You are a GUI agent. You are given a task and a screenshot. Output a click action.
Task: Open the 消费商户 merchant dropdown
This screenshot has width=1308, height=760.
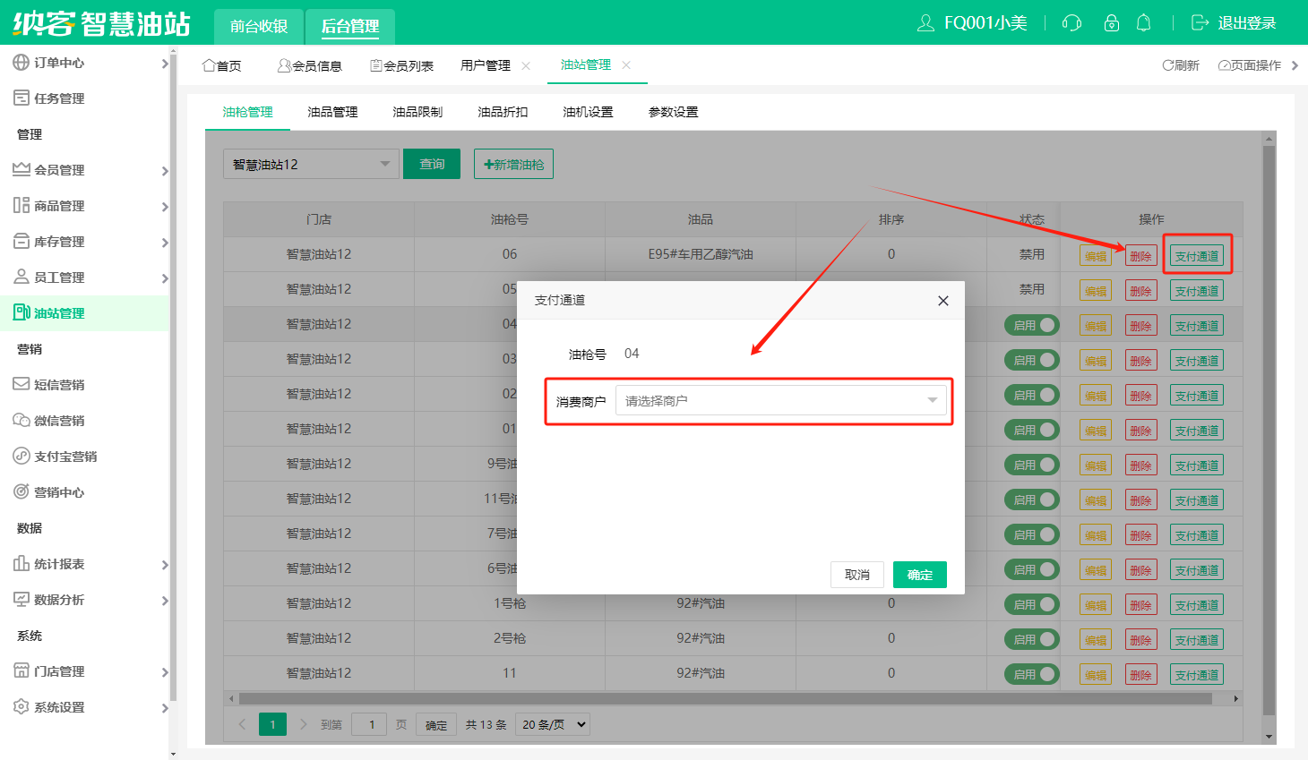(780, 401)
